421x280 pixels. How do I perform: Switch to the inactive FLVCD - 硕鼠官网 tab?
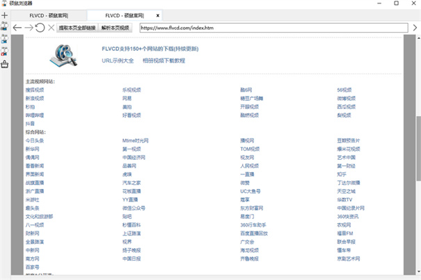pos(49,15)
